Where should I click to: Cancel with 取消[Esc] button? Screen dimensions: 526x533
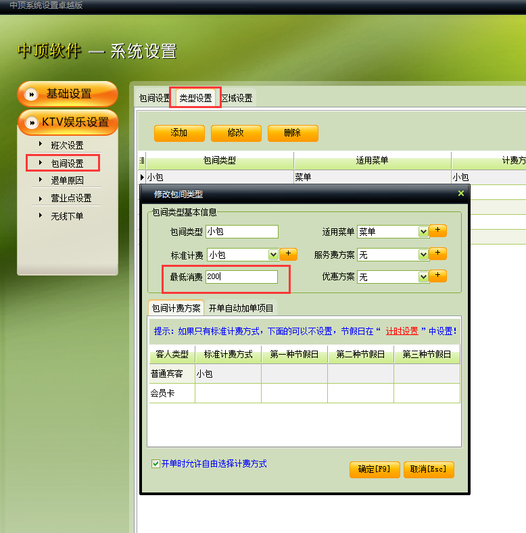(429, 469)
